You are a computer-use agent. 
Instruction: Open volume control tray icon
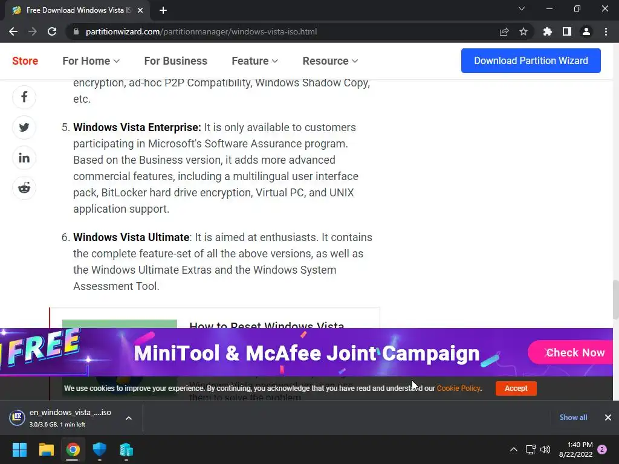tap(545, 449)
